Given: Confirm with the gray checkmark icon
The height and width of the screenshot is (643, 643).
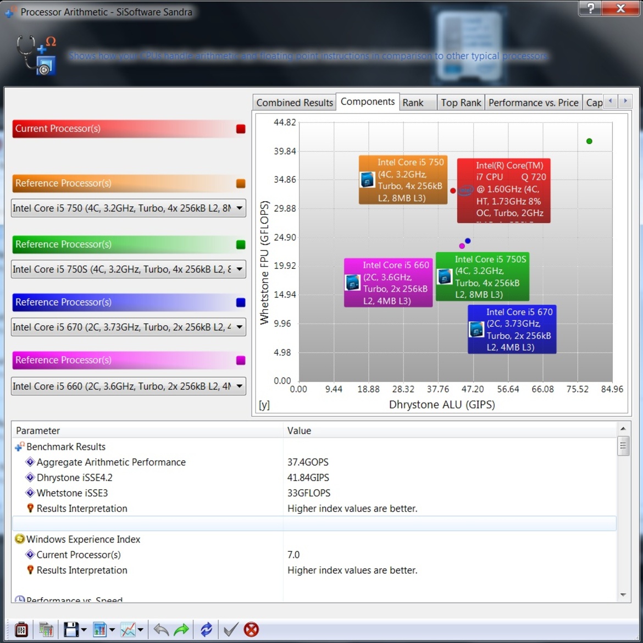Looking at the screenshot, I should coord(230,629).
